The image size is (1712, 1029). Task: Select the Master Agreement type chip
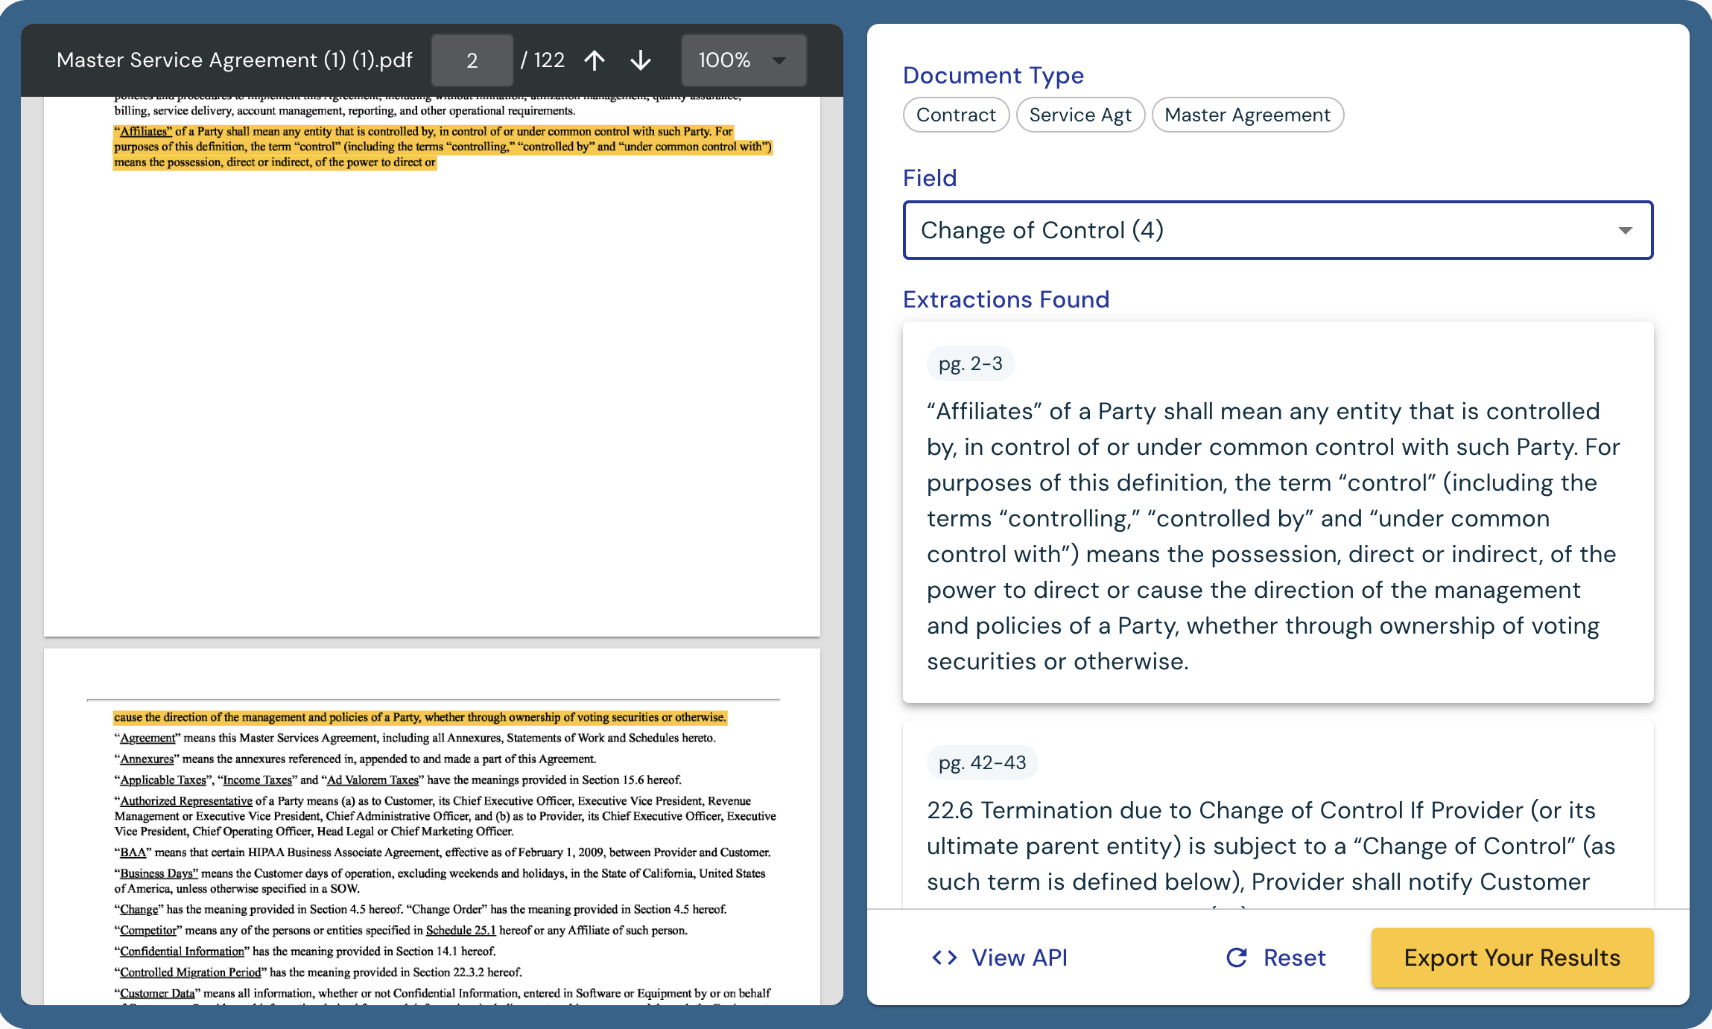[1247, 115]
